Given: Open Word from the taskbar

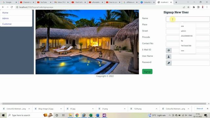Looking at the screenshot, I should coord(98,115).
